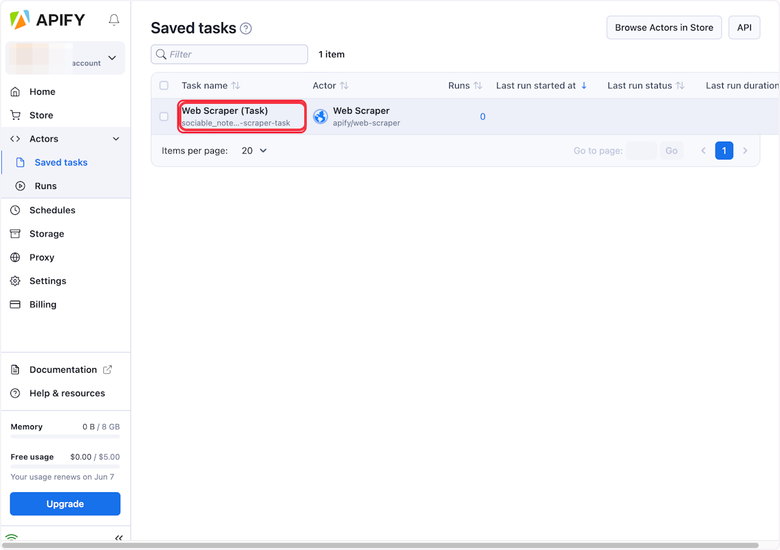Open Help & resources

(x=67, y=393)
